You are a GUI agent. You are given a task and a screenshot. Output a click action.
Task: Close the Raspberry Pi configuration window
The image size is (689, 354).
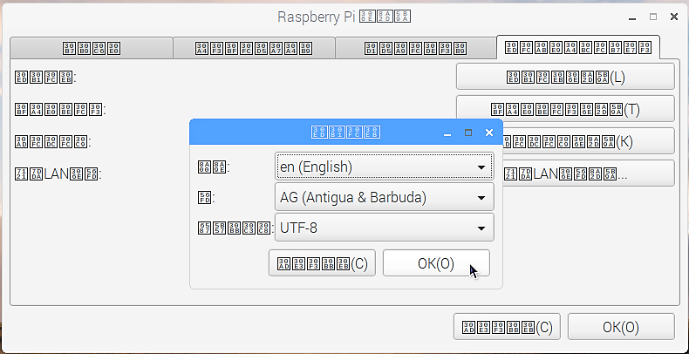coord(673,17)
